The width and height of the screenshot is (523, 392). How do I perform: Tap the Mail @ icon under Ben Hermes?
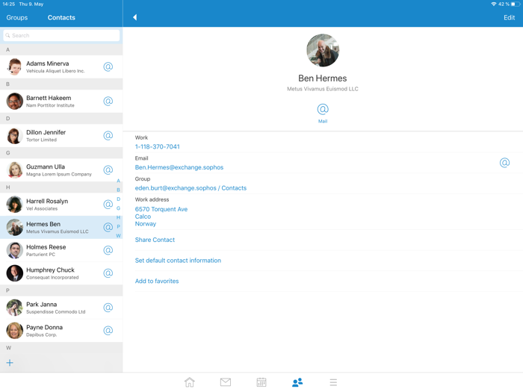coord(323,109)
